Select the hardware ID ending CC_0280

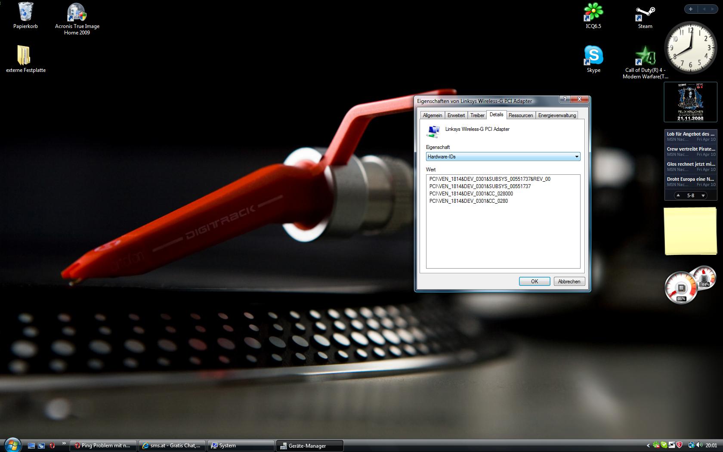468,201
